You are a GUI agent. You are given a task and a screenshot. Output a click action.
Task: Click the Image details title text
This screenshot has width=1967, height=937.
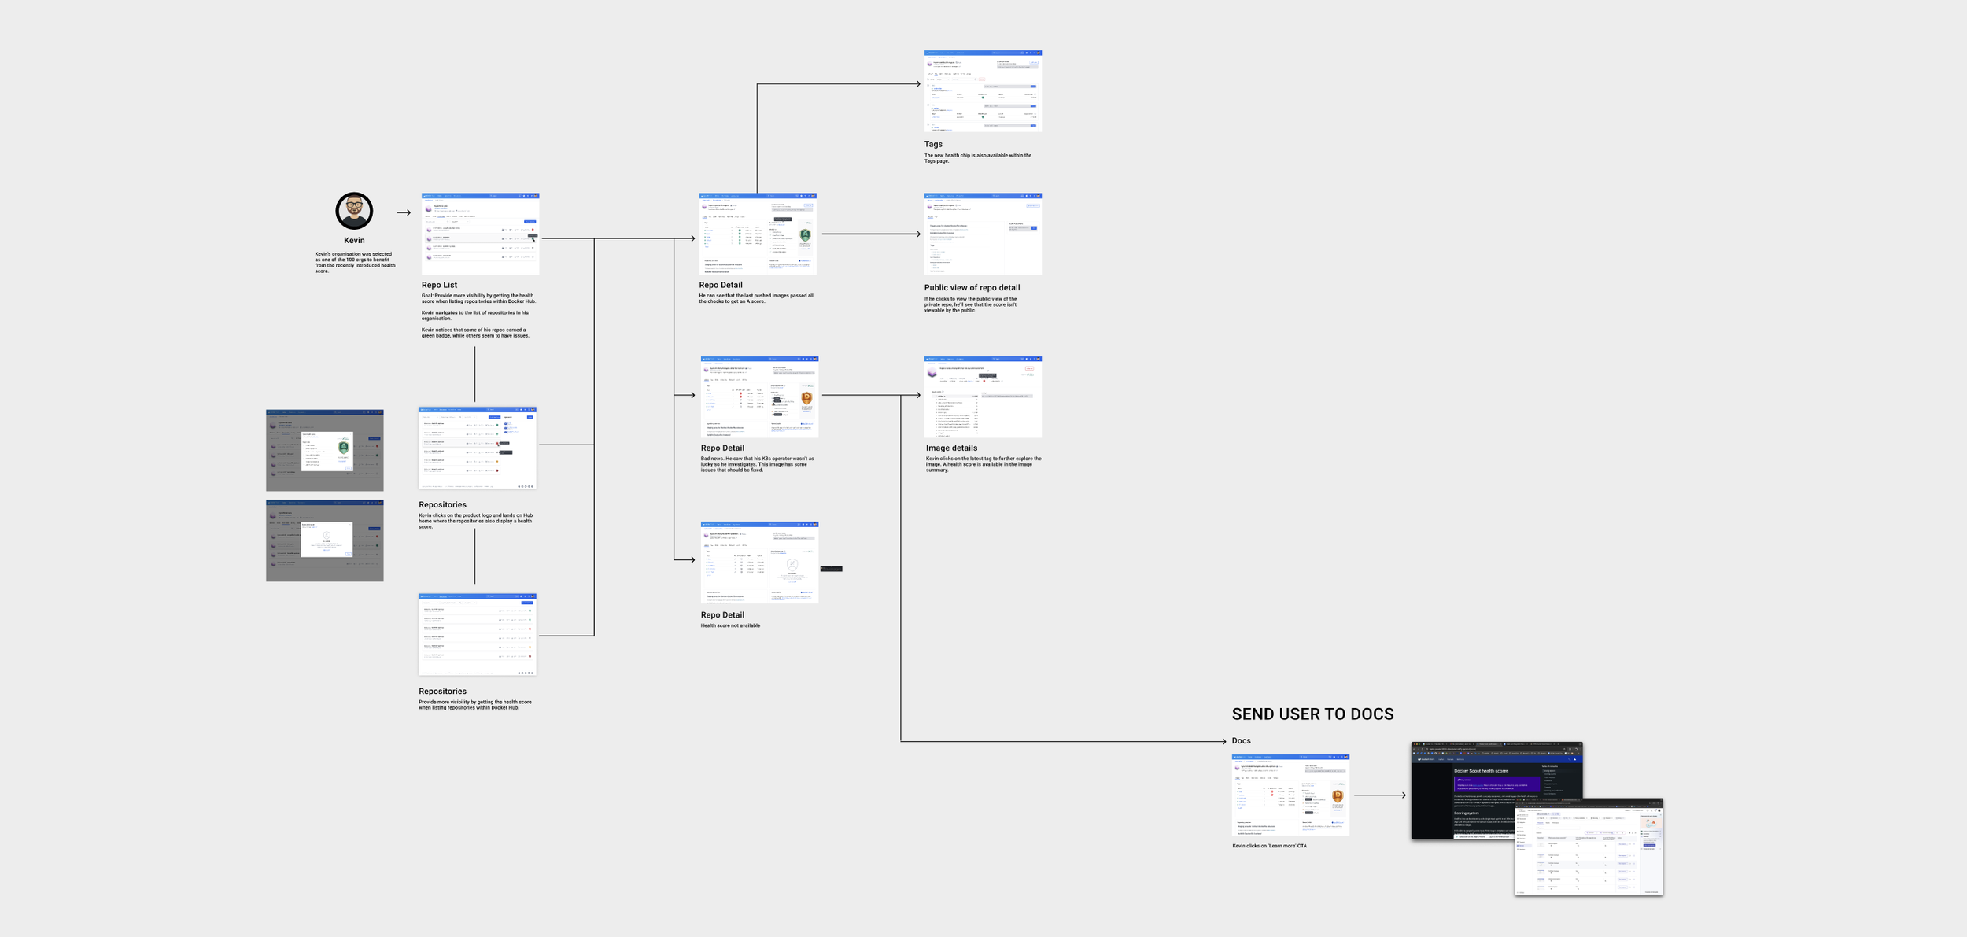tap(951, 448)
